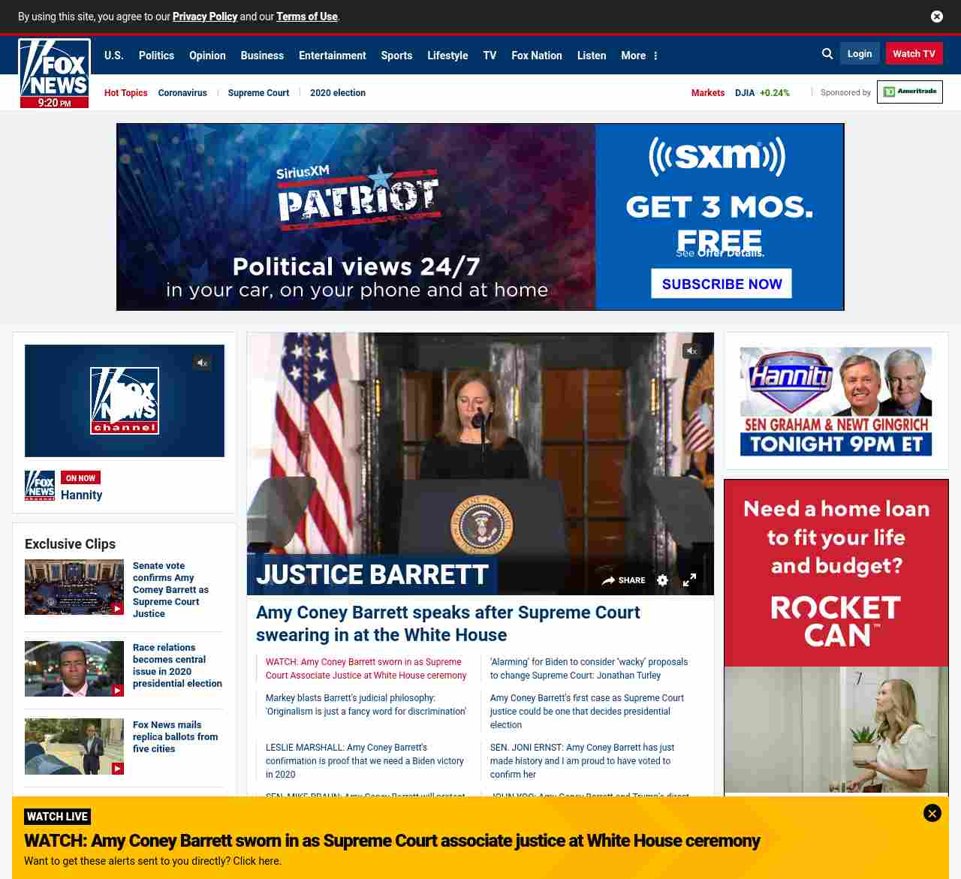Click the search magnifier icon in header
This screenshot has height=879, width=961.
827,54
